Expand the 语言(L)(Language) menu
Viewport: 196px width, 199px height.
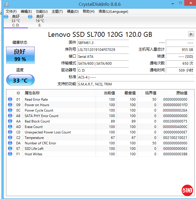coord(113,12)
